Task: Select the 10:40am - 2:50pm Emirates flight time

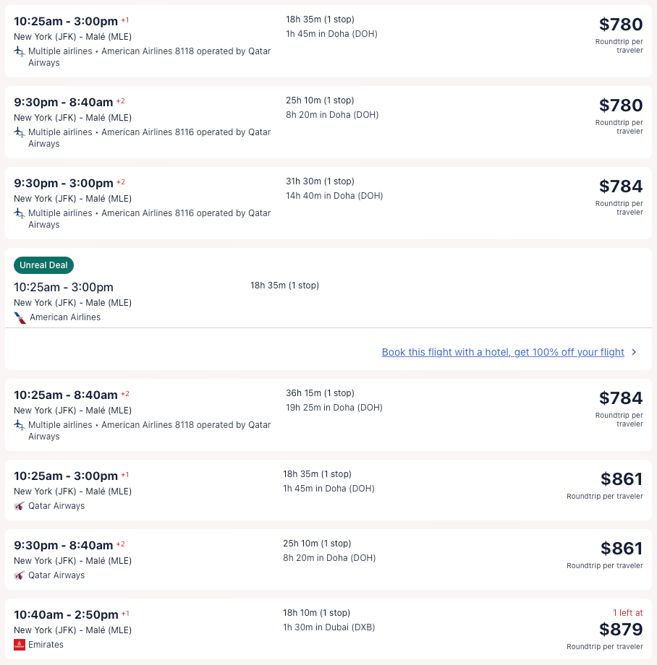Action: point(66,614)
